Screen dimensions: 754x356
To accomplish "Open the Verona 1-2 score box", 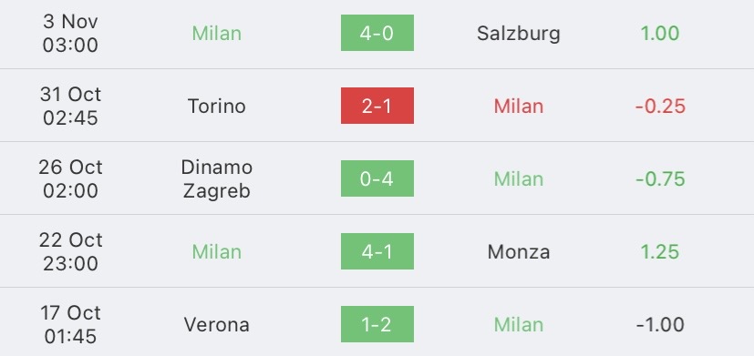I will (x=377, y=324).
